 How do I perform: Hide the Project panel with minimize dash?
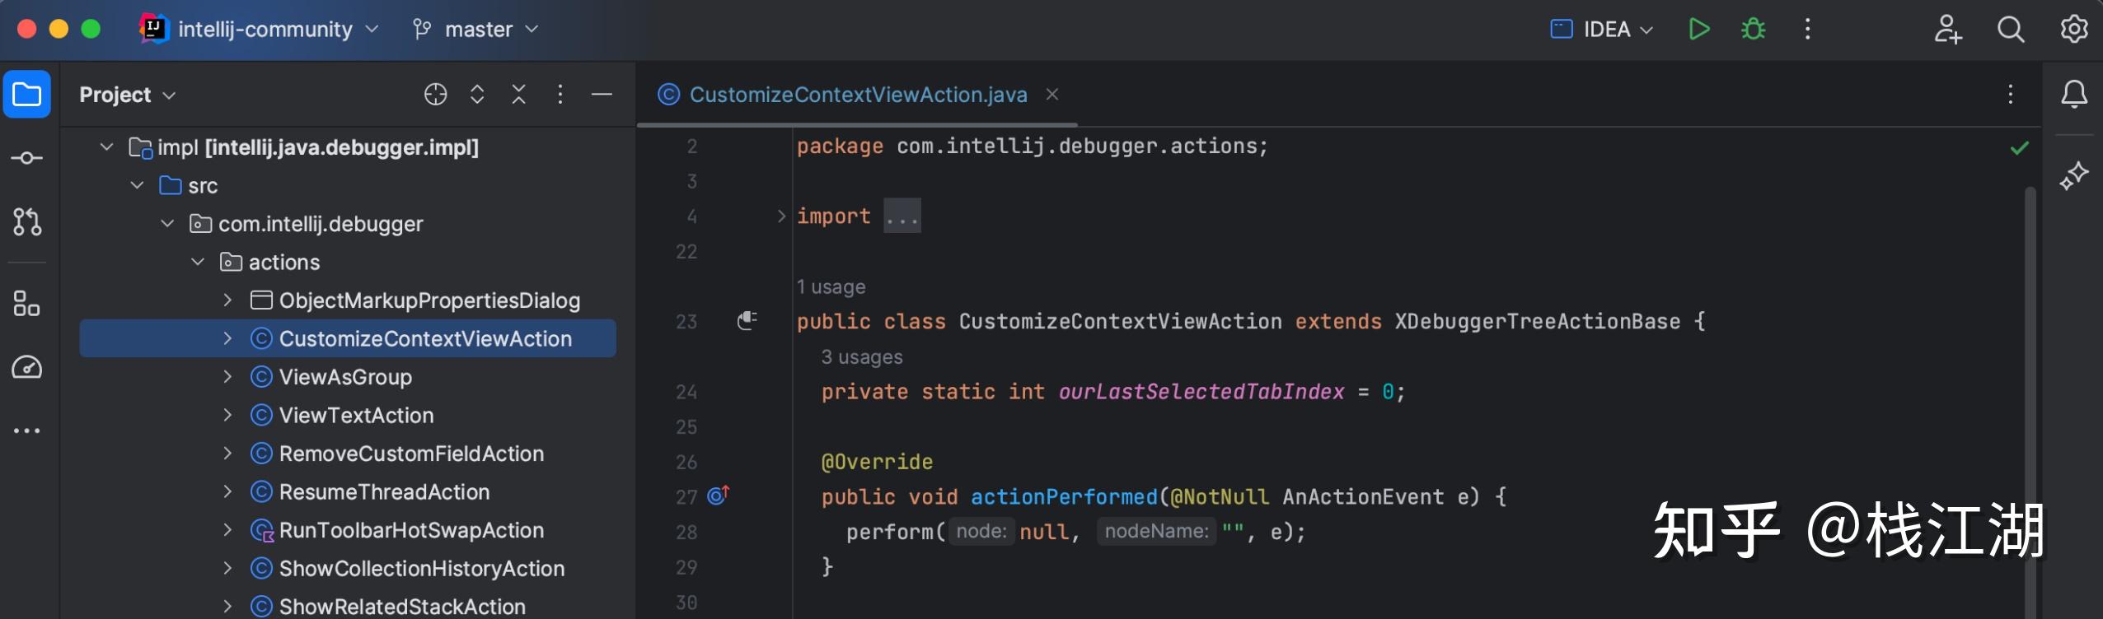tap(602, 95)
